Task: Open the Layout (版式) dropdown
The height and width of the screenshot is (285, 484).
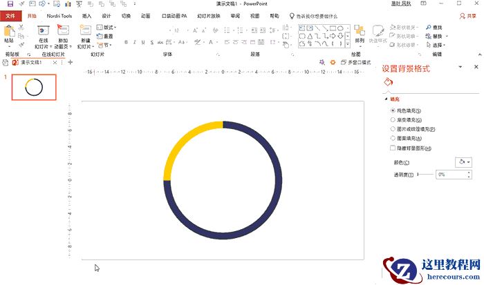Action: point(106,28)
